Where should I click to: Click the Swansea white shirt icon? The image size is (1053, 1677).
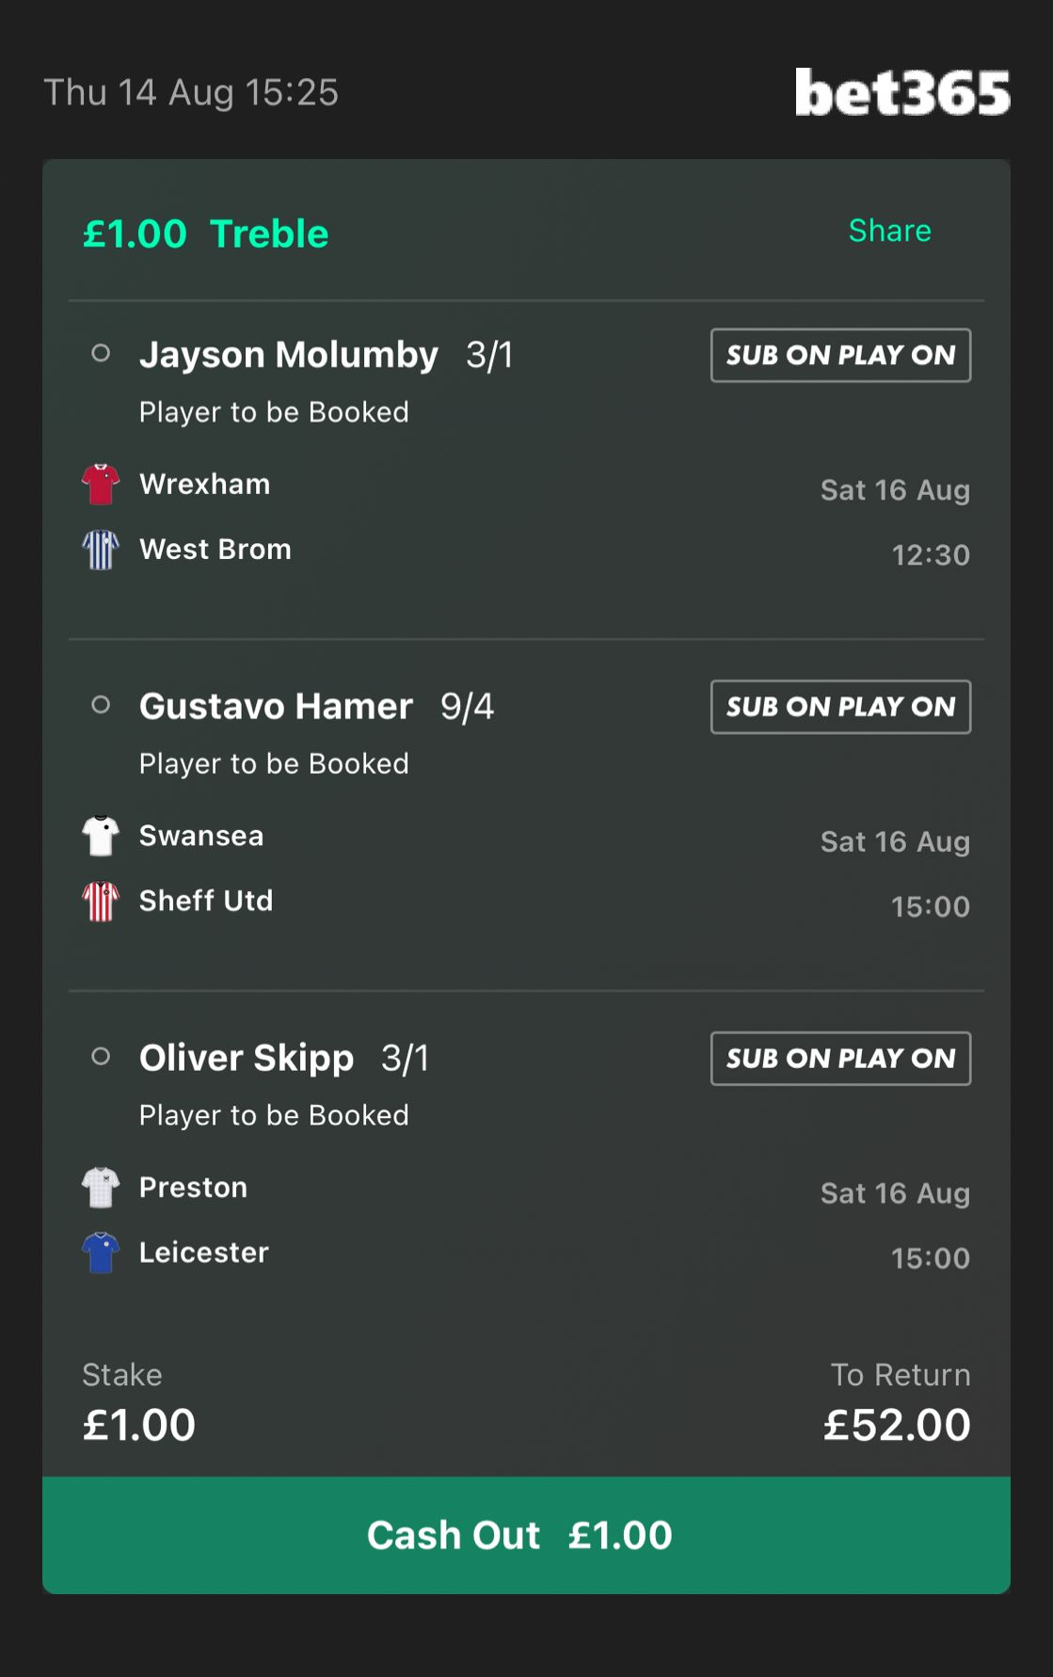click(x=101, y=836)
